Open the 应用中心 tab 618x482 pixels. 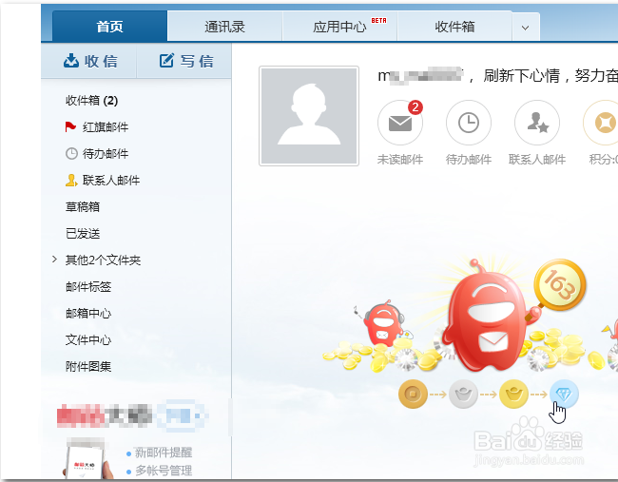point(339,27)
